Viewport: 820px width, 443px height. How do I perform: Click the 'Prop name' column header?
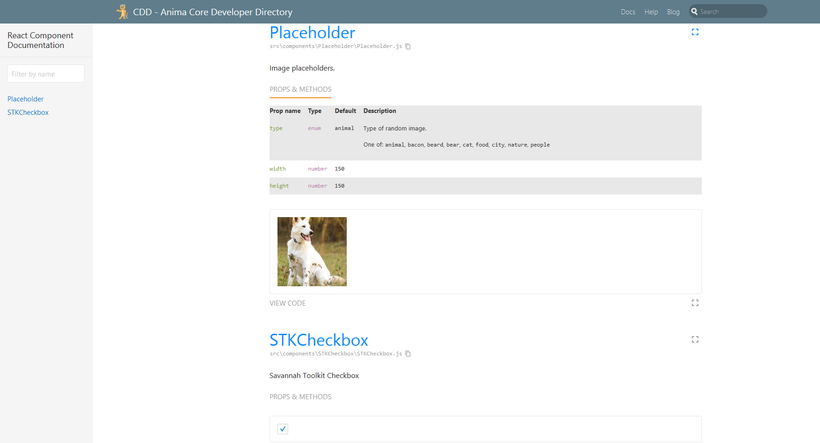click(x=285, y=111)
